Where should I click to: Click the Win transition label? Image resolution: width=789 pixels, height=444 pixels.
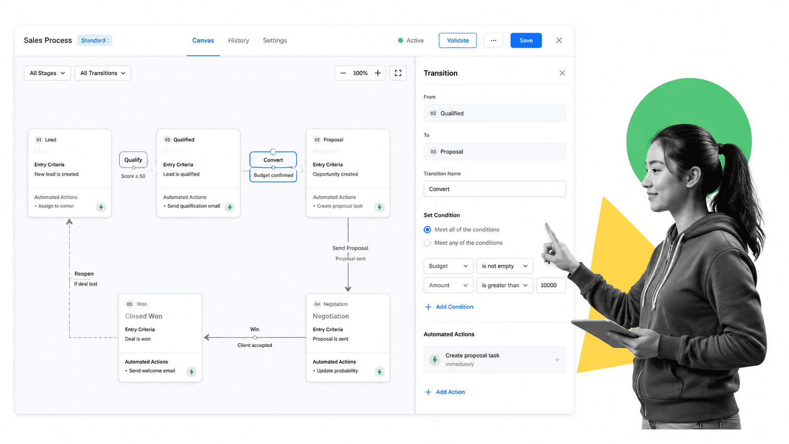[x=255, y=329]
